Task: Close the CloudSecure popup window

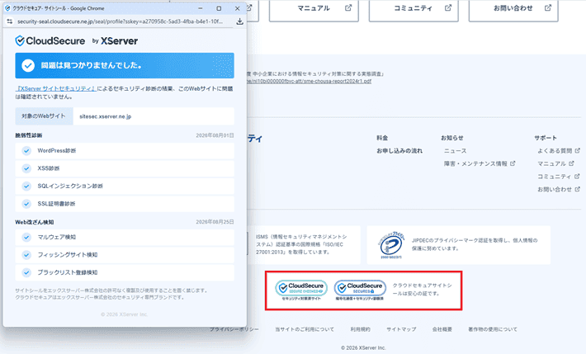Action: click(238, 8)
